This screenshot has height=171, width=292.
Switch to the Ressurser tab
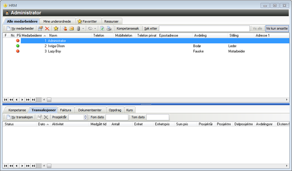point(111,21)
